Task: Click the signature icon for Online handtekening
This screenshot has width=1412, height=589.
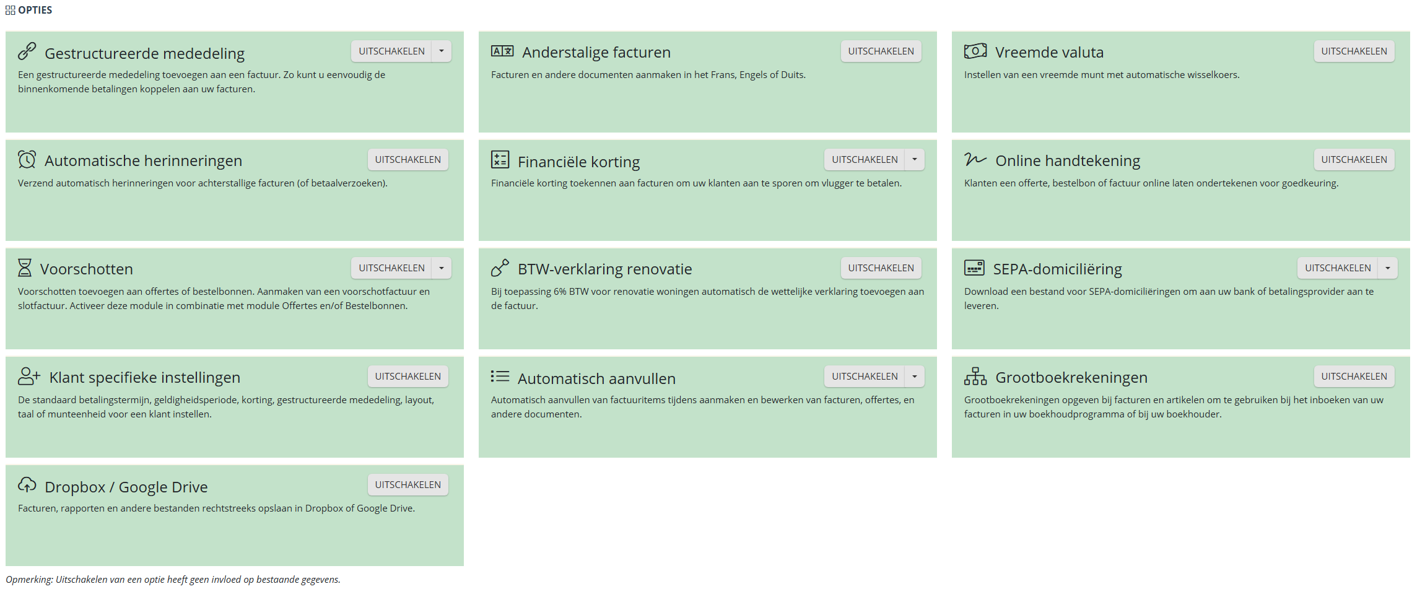Action: click(x=975, y=159)
